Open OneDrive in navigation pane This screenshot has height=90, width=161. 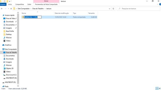coord(8,45)
